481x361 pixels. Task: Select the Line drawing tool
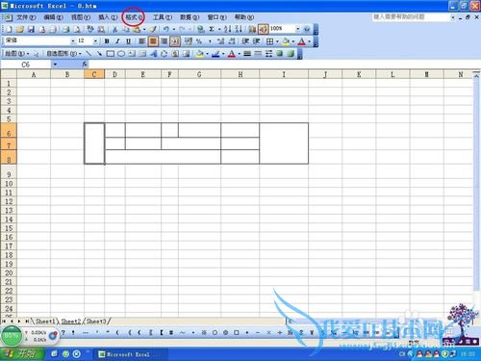point(89,54)
